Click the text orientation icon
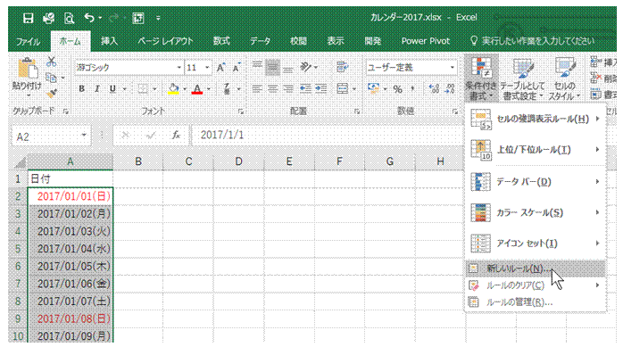This screenshot has width=623, height=347. click(x=305, y=68)
